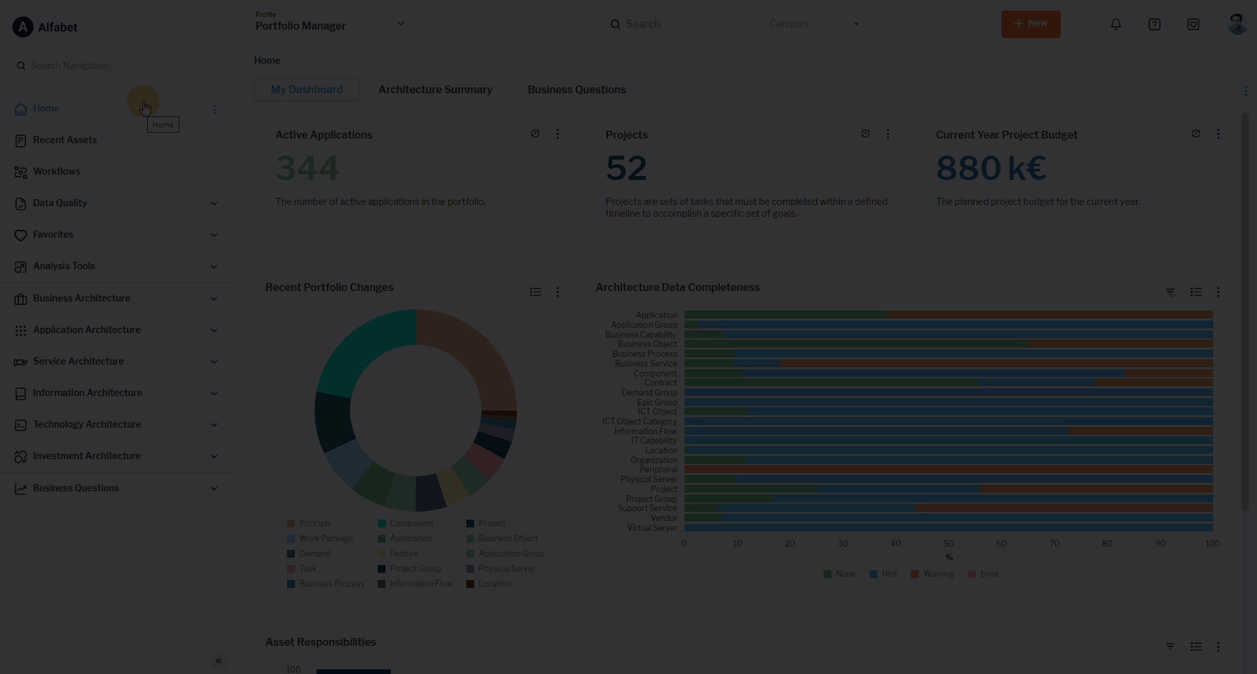Click the user avatar in top bar
1257x674 pixels.
pos(1237,24)
